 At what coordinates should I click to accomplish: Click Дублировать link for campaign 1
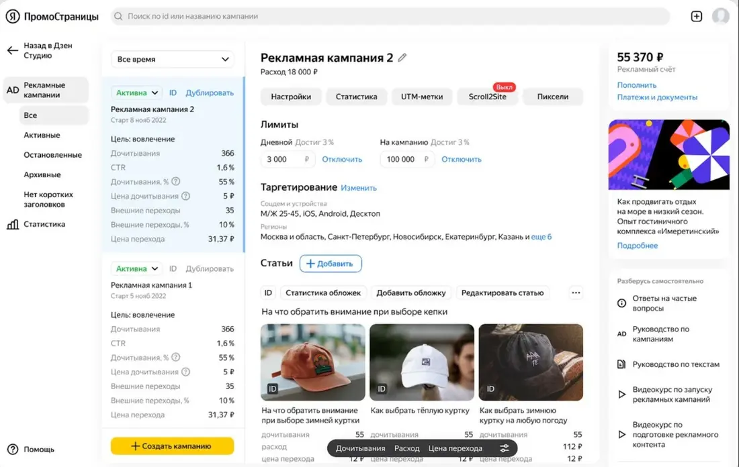(210, 269)
